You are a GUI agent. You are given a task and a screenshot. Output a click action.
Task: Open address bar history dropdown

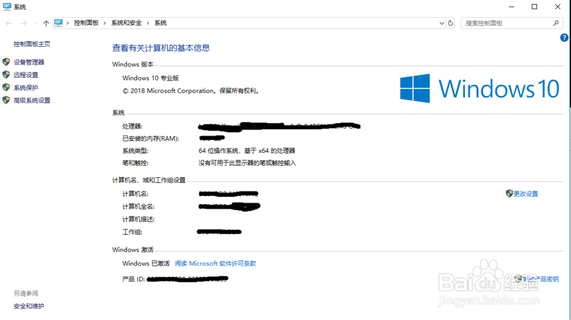point(442,23)
